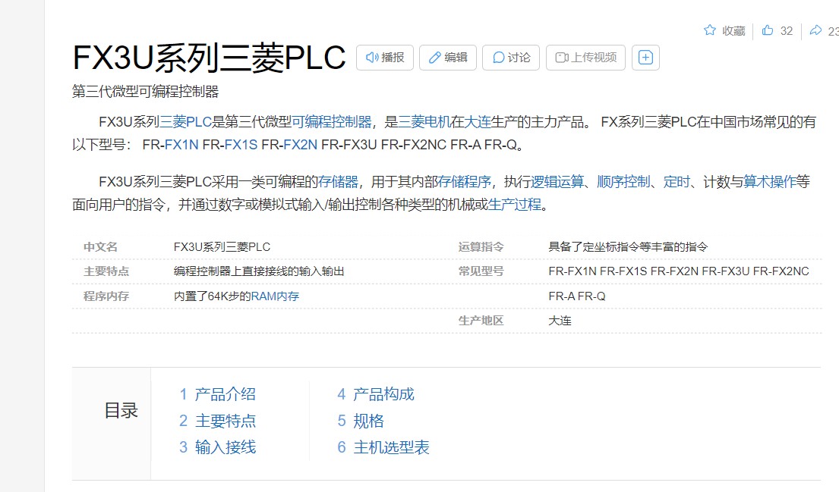Follow the 三菱电机 link
Viewport: 839px width, 492px height.
tap(424, 122)
